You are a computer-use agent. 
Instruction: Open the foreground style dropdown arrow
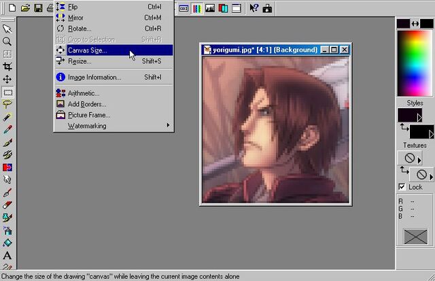point(419,118)
